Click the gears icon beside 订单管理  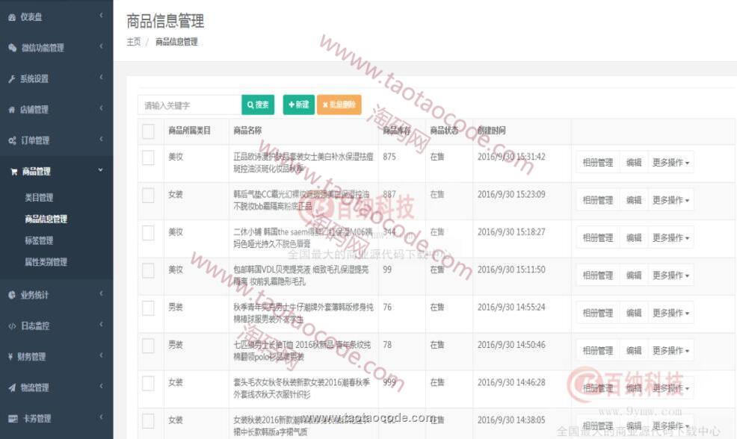pyautogui.click(x=12, y=140)
